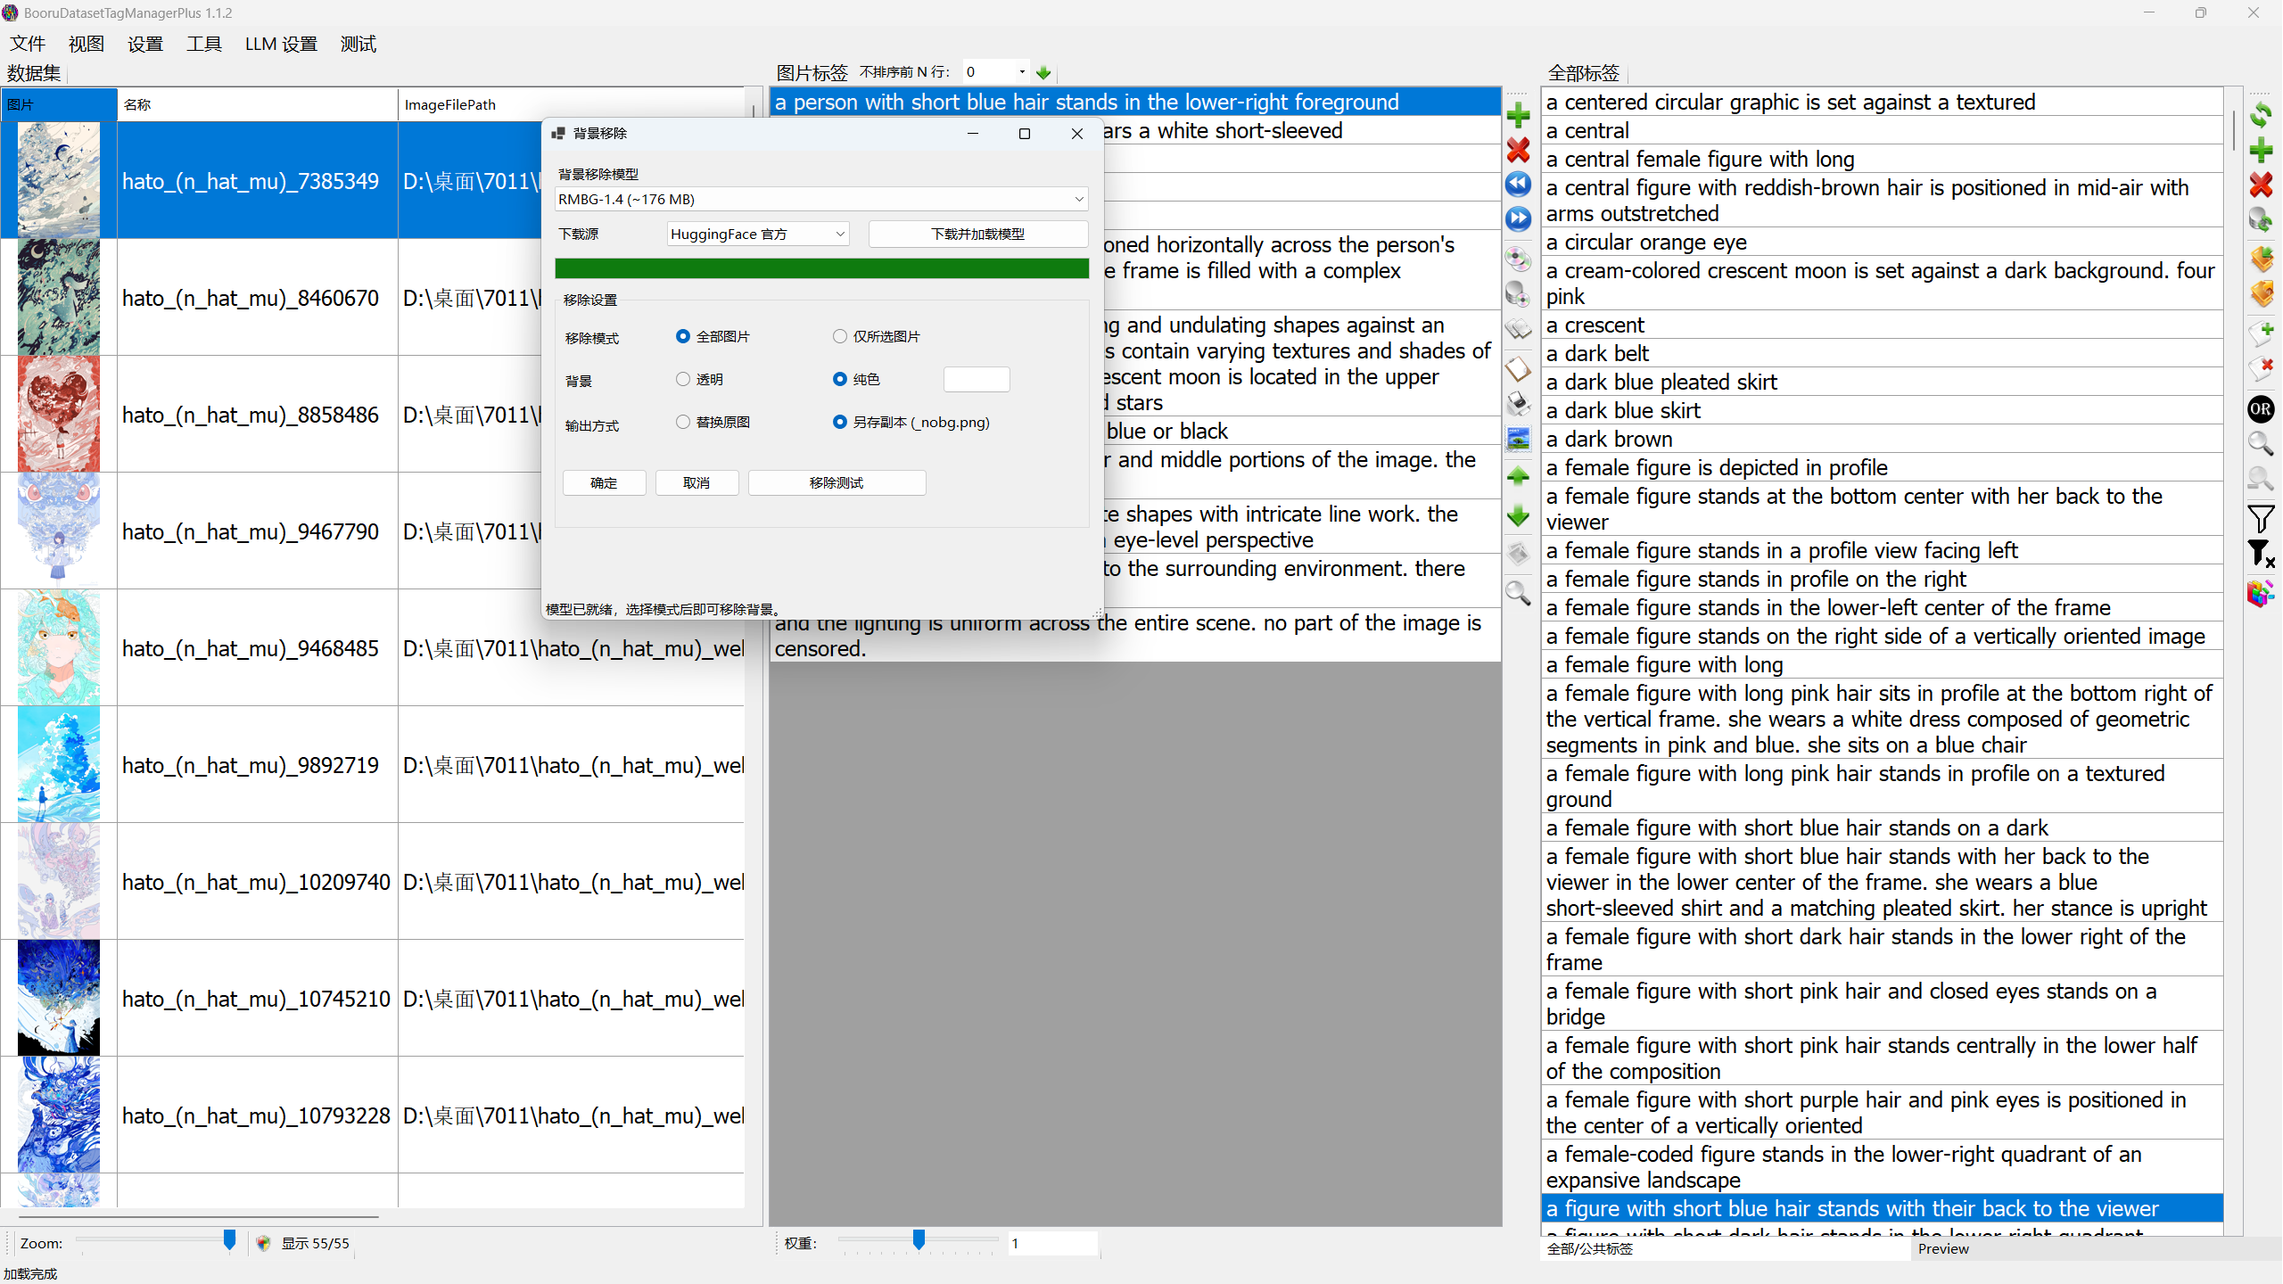Move tag up with green up arrow
The width and height of the screenshot is (2283, 1284).
coord(1518,477)
